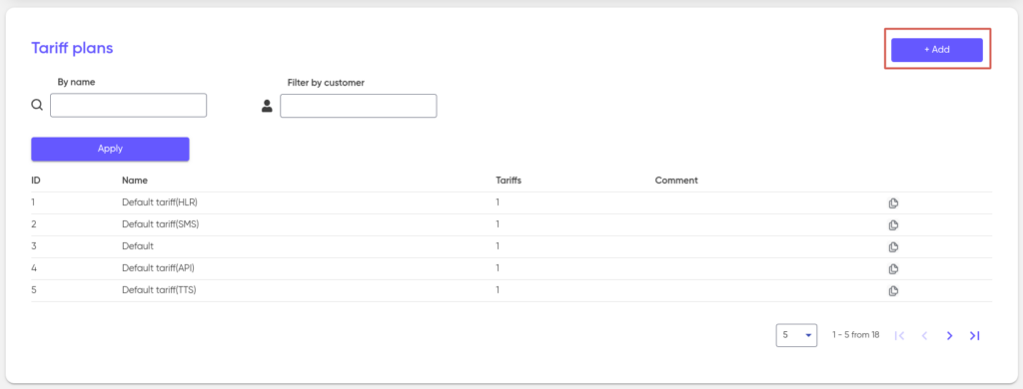Copy the Default tariff(API) row
Image resolution: width=1023 pixels, height=389 pixels.
(894, 269)
